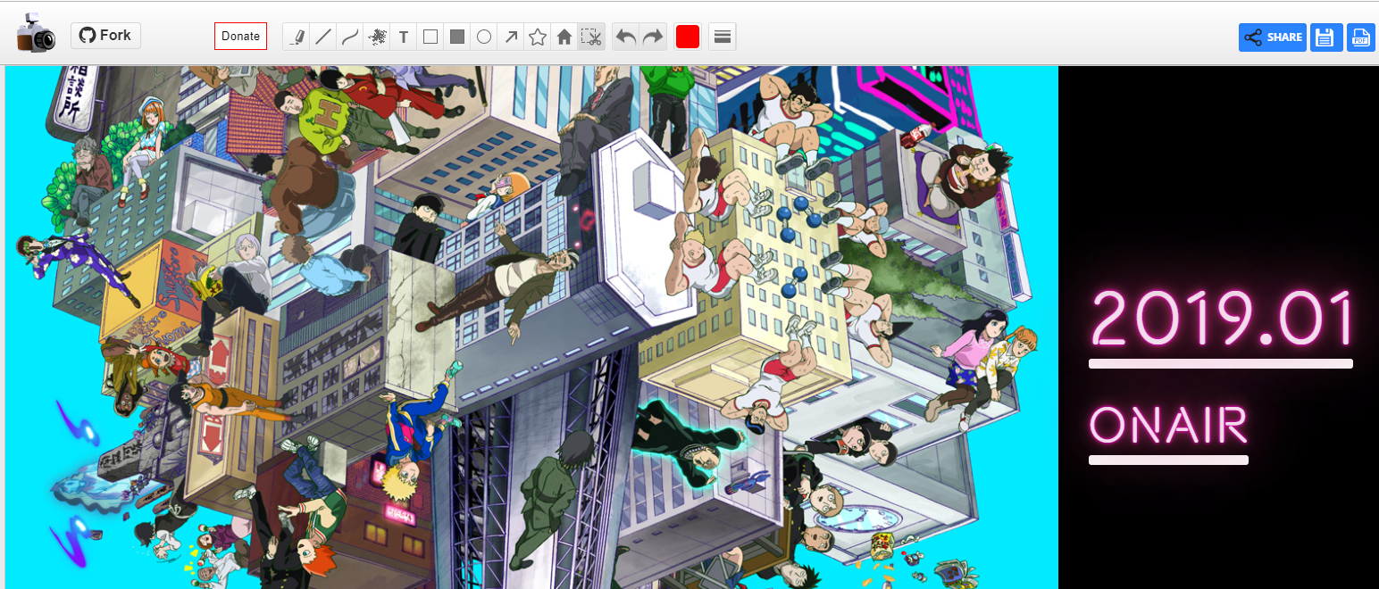Image resolution: width=1379 pixels, height=589 pixels.
Task: Save the image with floppy icon
Action: pos(1325,37)
